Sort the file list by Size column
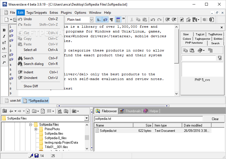The width and height of the screenshot is (226, 159). coord(143,125)
